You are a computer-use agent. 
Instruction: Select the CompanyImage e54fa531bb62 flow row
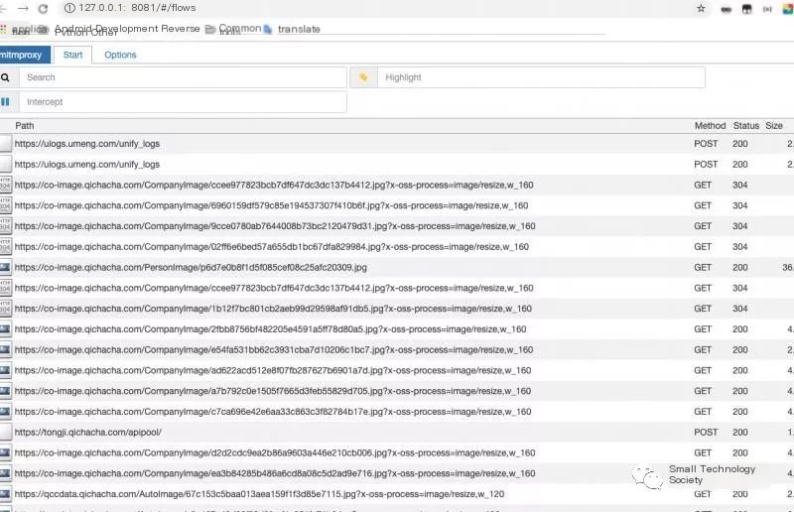pyautogui.click(x=397, y=350)
